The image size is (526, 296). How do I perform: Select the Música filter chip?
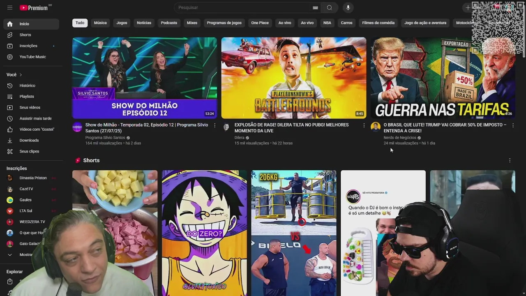coord(100,23)
